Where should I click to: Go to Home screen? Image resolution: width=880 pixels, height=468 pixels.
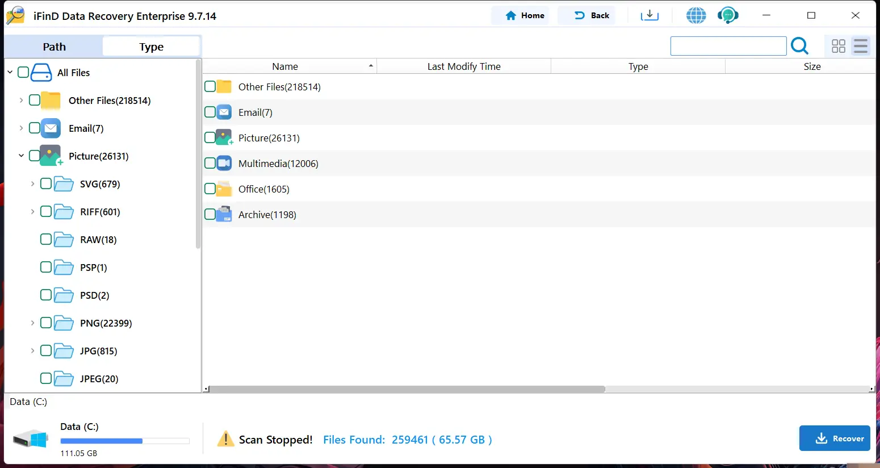pyautogui.click(x=520, y=15)
